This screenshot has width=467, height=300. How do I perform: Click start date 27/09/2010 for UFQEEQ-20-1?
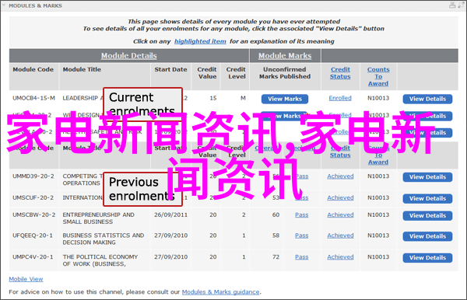[x=171, y=235]
